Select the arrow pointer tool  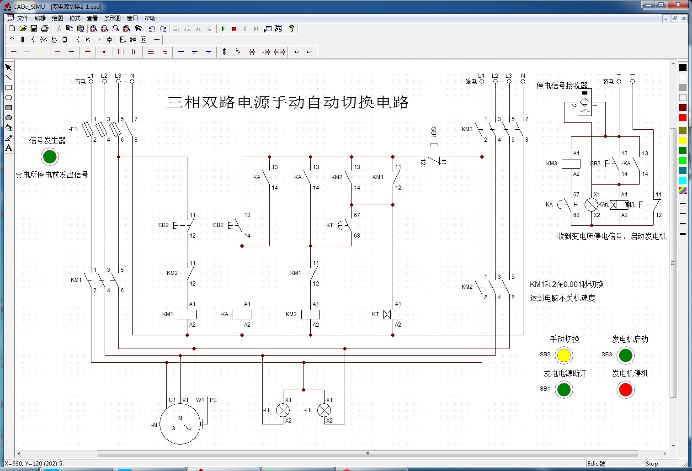coord(8,67)
